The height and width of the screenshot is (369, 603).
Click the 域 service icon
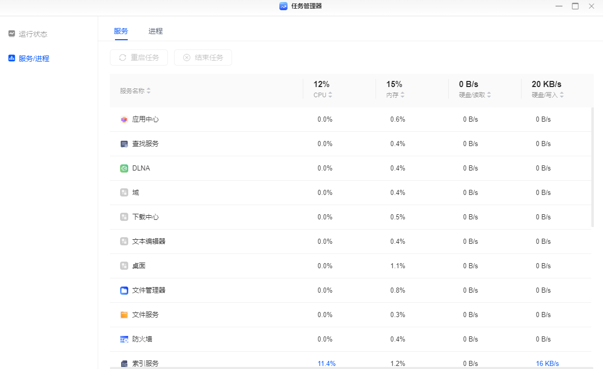click(124, 192)
